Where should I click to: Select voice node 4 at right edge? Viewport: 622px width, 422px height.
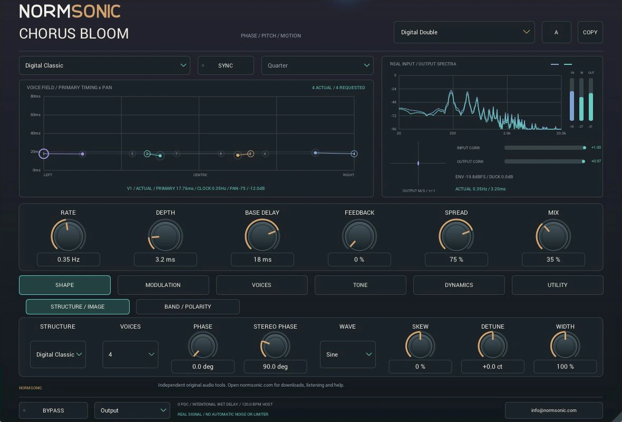pyautogui.click(x=354, y=154)
